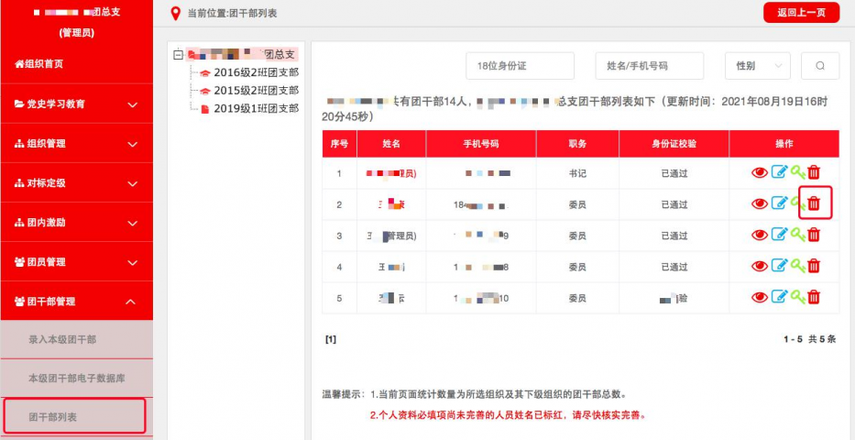The height and width of the screenshot is (440, 855).
Task: Click the edit pencil icon in row 1
Action: 779,172
